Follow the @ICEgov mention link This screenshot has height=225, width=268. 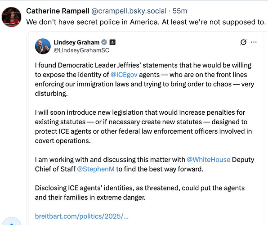pos(124,75)
